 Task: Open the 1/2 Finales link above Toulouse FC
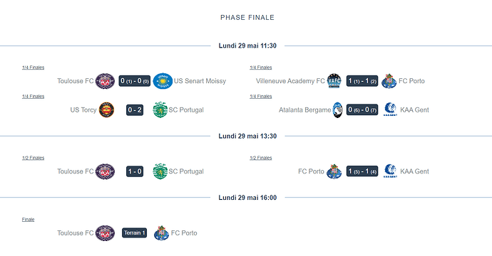click(34, 158)
